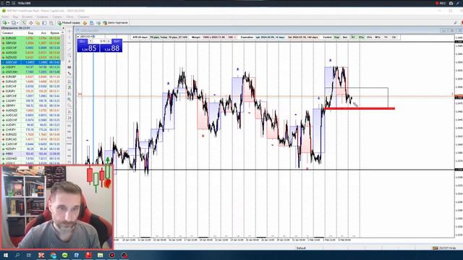Select the text label tool
The width and height of the screenshot is (463, 260).
tap(69, 61)
